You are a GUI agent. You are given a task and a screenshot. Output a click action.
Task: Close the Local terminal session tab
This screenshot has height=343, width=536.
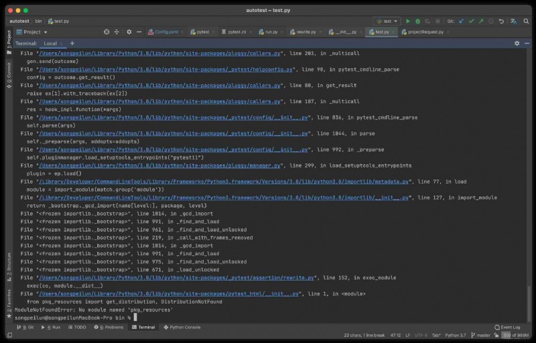pyautogui.click(x=61, y=44)
